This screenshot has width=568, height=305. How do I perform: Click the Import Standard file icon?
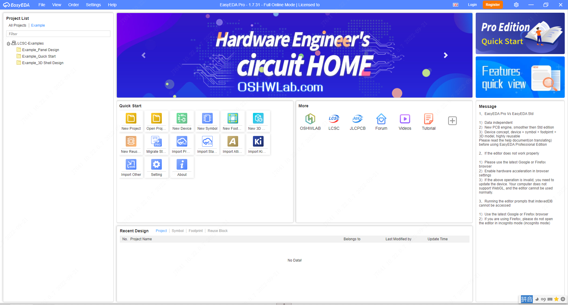coord(207,142)
